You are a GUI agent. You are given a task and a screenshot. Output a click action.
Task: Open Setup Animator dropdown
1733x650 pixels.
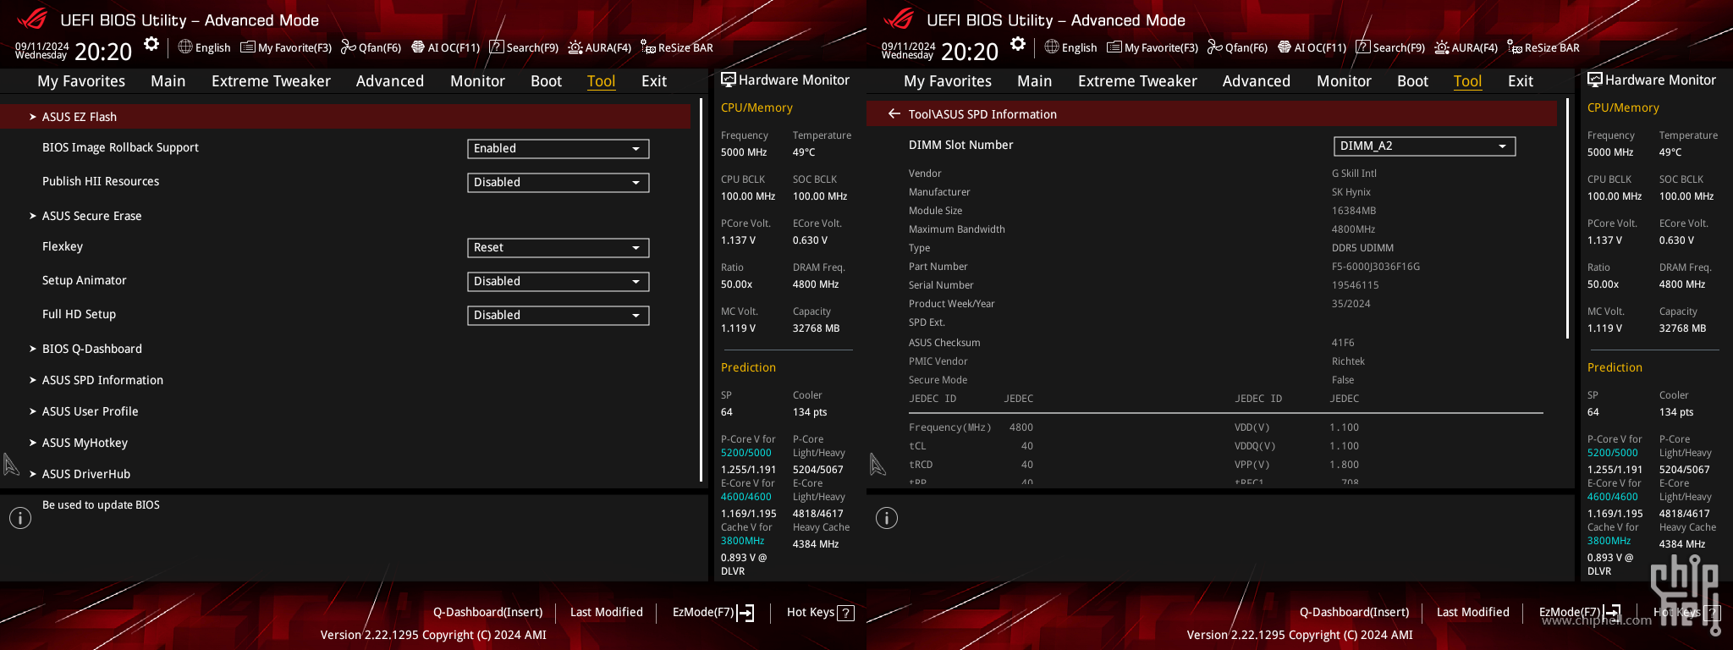click(x=558, y=281)
